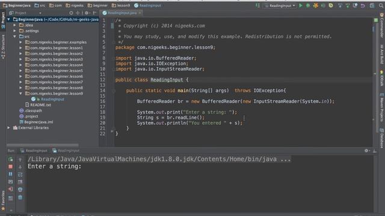Click the purple revert/undo icon in toolbar
The height and width of the screenshot is (216, 385).
click(363, 5)
